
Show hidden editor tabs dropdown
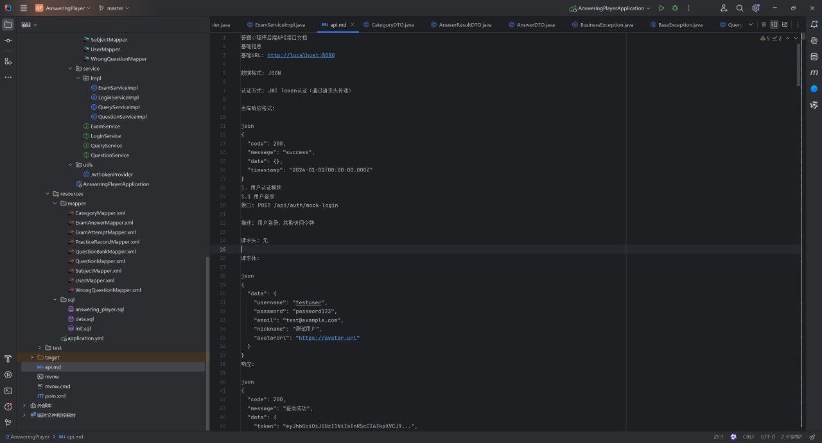pos(751,24)
